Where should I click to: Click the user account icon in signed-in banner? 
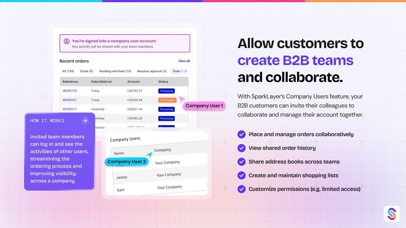tap(67, 41)
